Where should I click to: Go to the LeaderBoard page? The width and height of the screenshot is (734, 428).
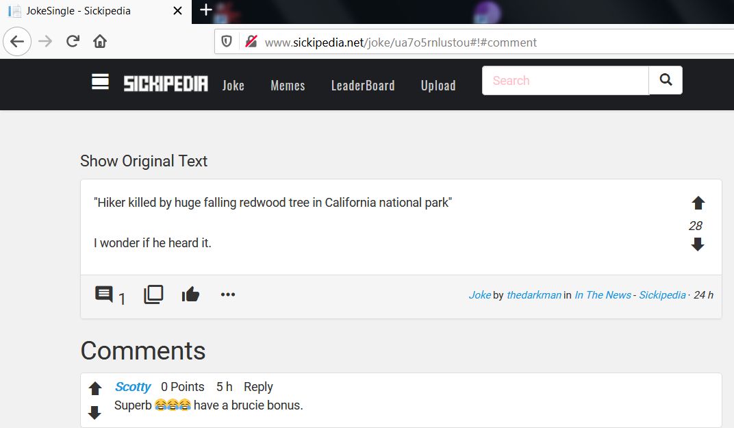[x=362, y=86]
